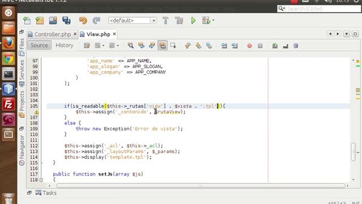362x204 pixels.
Task: Click the Redo arrow icon
Action: tap(96, 20)
